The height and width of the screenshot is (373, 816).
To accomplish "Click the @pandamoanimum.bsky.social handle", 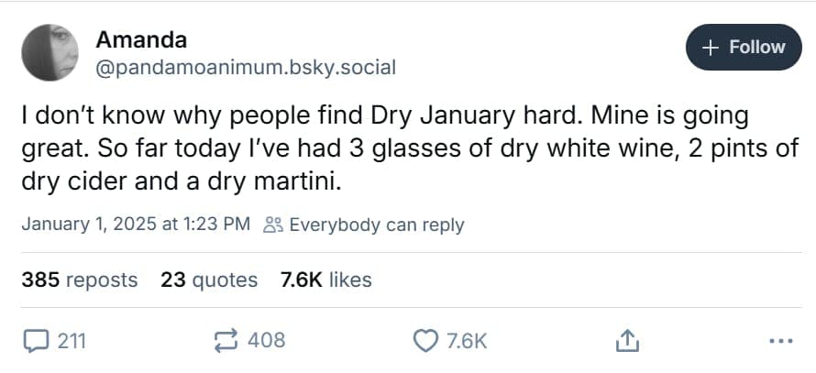I will point(246,67).
